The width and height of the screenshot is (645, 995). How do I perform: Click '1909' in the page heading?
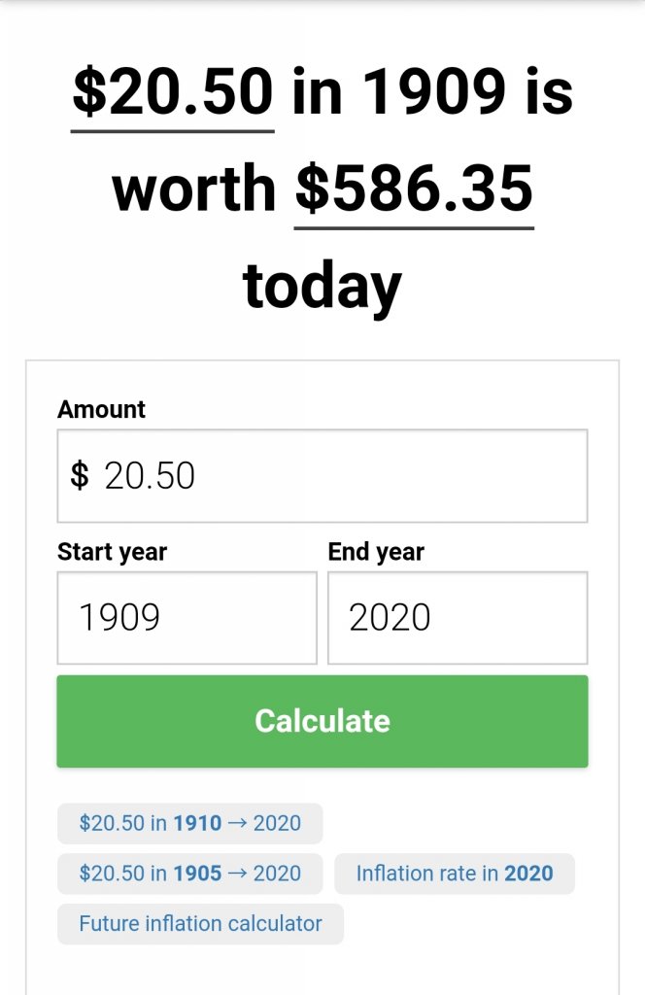pyautogui.click(x=433, y=92)
